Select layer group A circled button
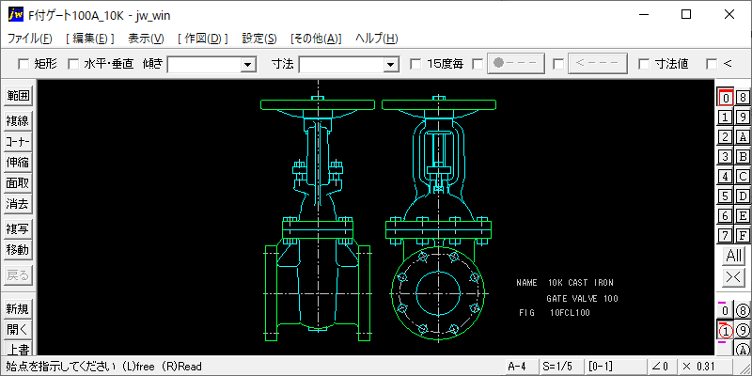The image size is (752, 376). point(743,349)
